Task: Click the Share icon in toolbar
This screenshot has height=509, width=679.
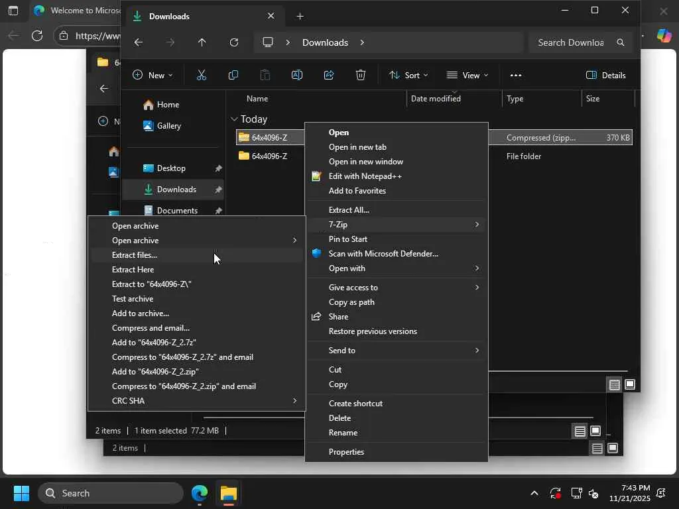Action: [329, 75]
